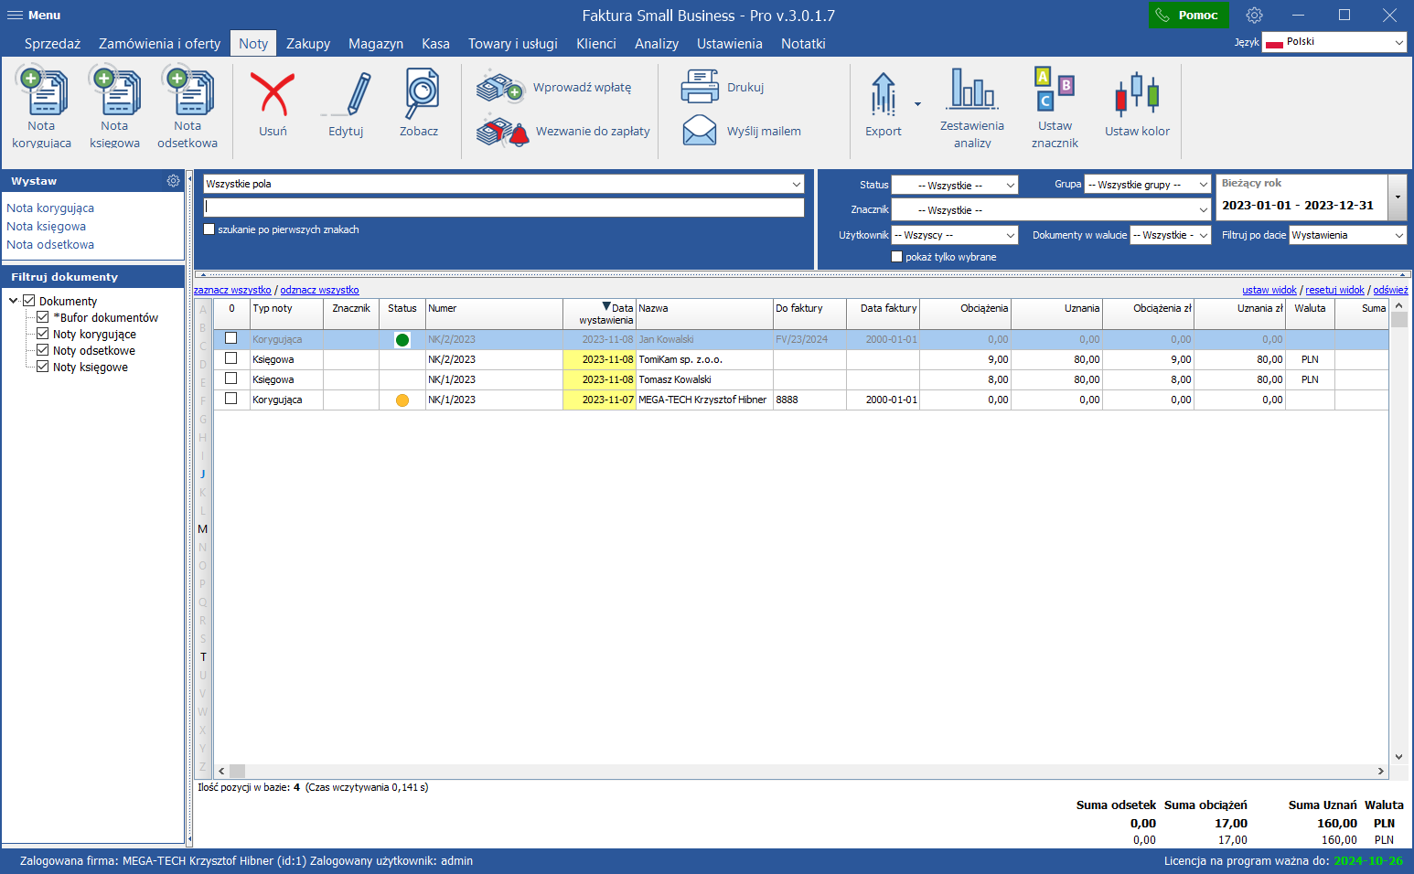Click the Nota korygująca toolbar icon
The image size is (1414, 874).
(41, 92)
